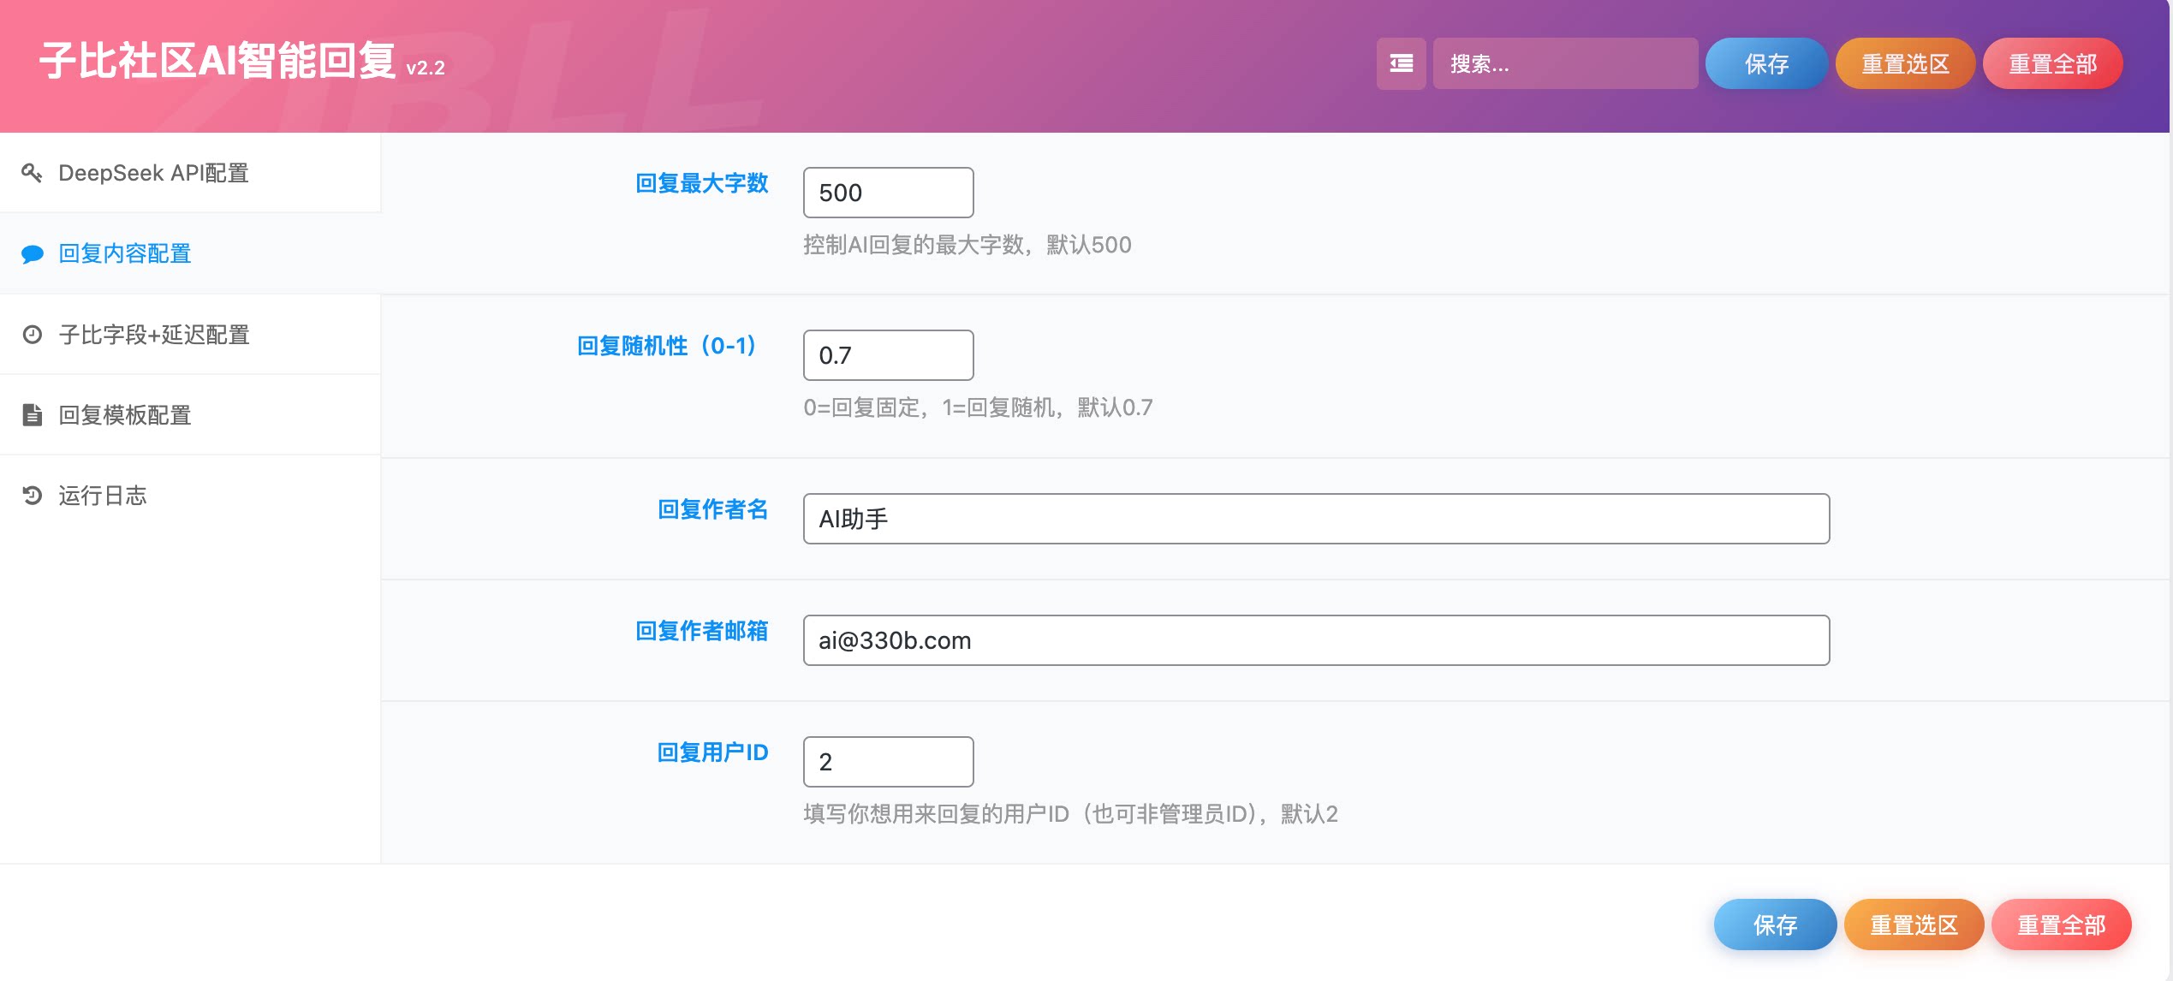Viewport: 2173px width, 981px height.
Task: Click the chat bubble icon beside 回复内容配置
Action: [32, 253]
